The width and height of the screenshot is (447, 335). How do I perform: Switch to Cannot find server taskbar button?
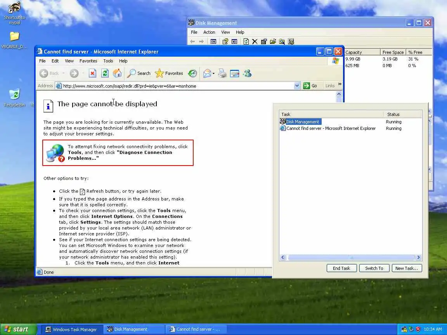(x=196, y=329)
